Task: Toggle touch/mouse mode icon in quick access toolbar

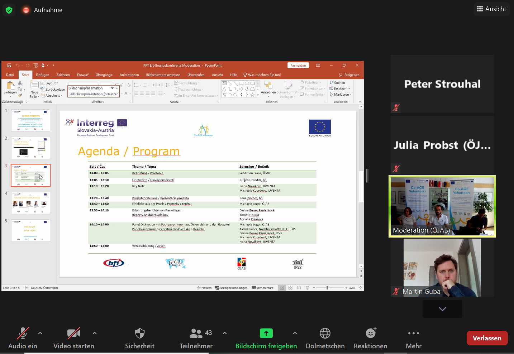Action: click(43, 66)
